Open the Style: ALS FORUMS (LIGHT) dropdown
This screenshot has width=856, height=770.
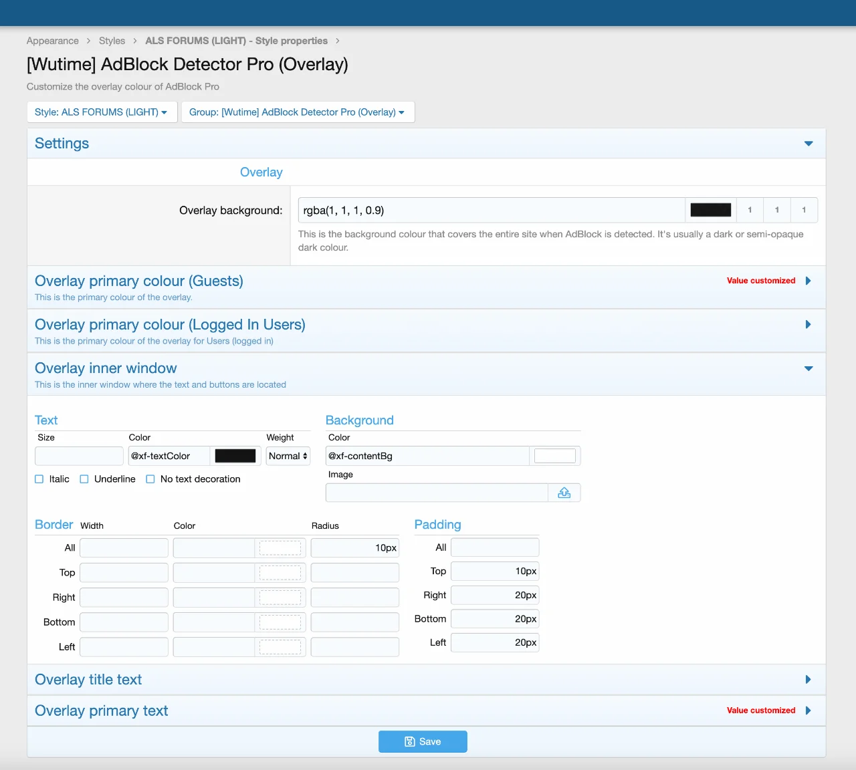pyautogui.click(x=102, y=112)
